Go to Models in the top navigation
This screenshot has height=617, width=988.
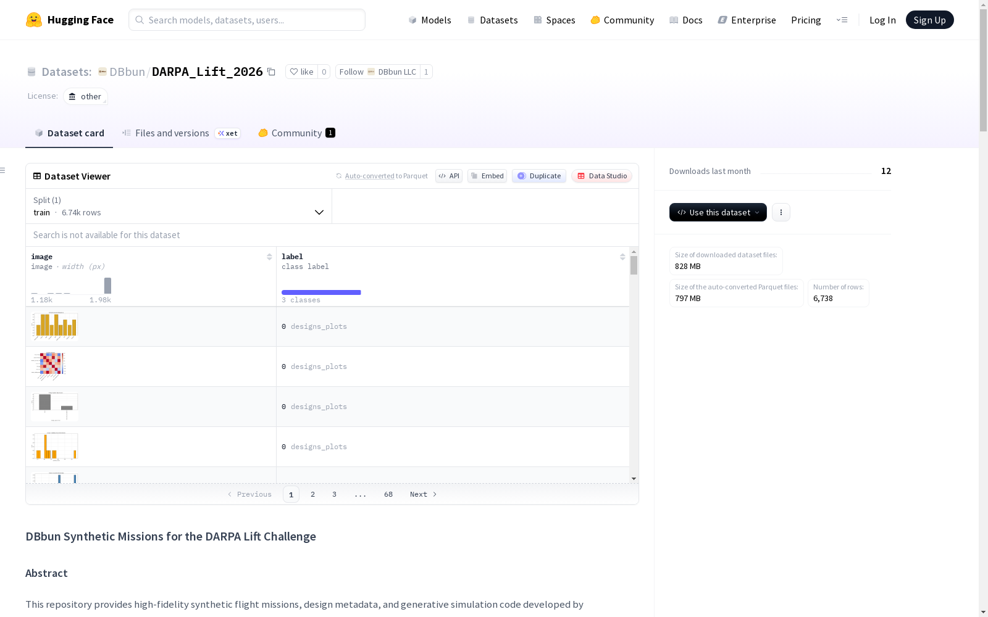(430, 20)
